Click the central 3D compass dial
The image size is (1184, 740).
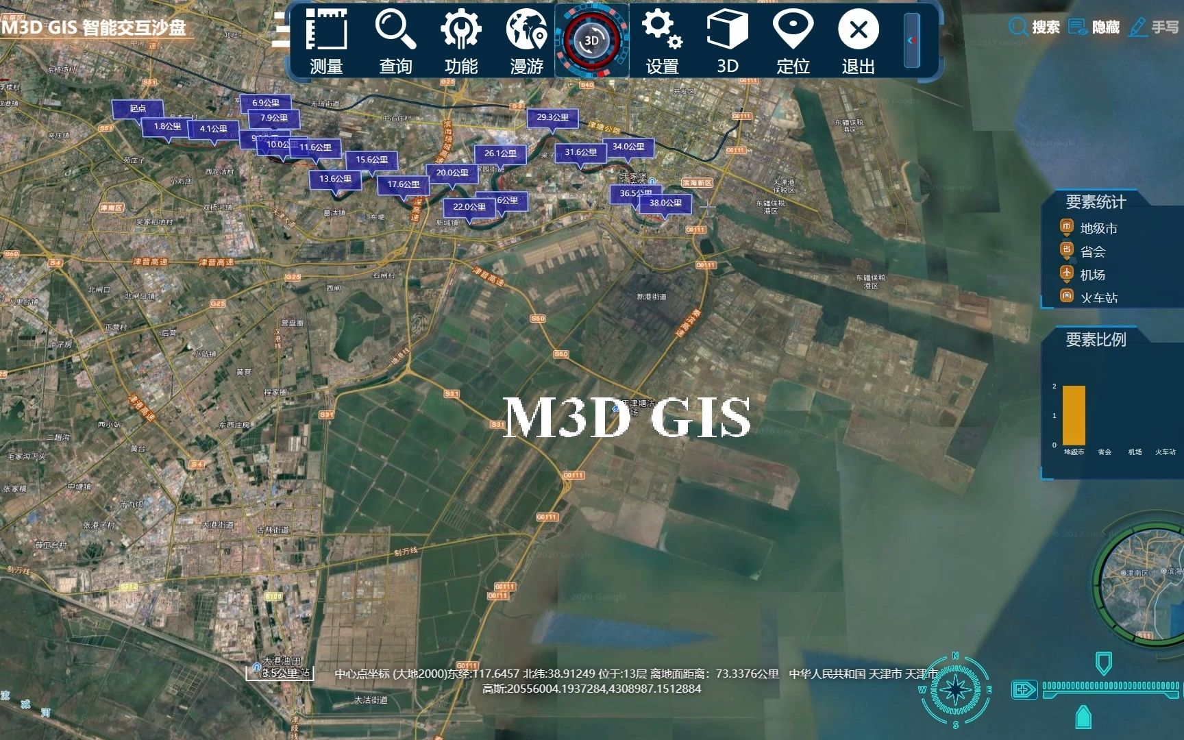(x=593, y=41)
